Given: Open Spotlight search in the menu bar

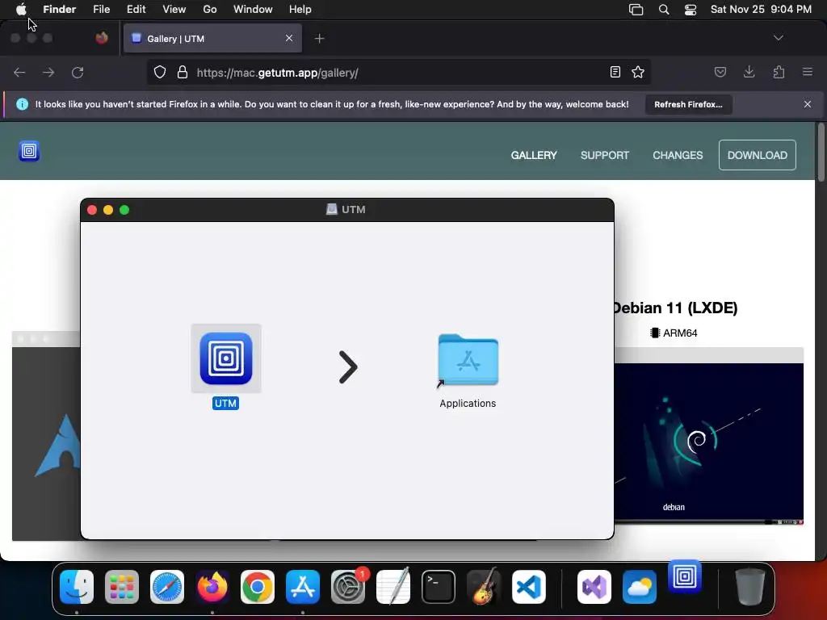Looking at the screenshot, I should (x=664, y=10).
